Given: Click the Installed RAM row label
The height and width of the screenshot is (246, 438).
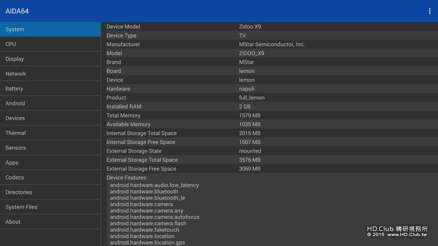Looking at the screenshot, I should click(x=124, y=107).
